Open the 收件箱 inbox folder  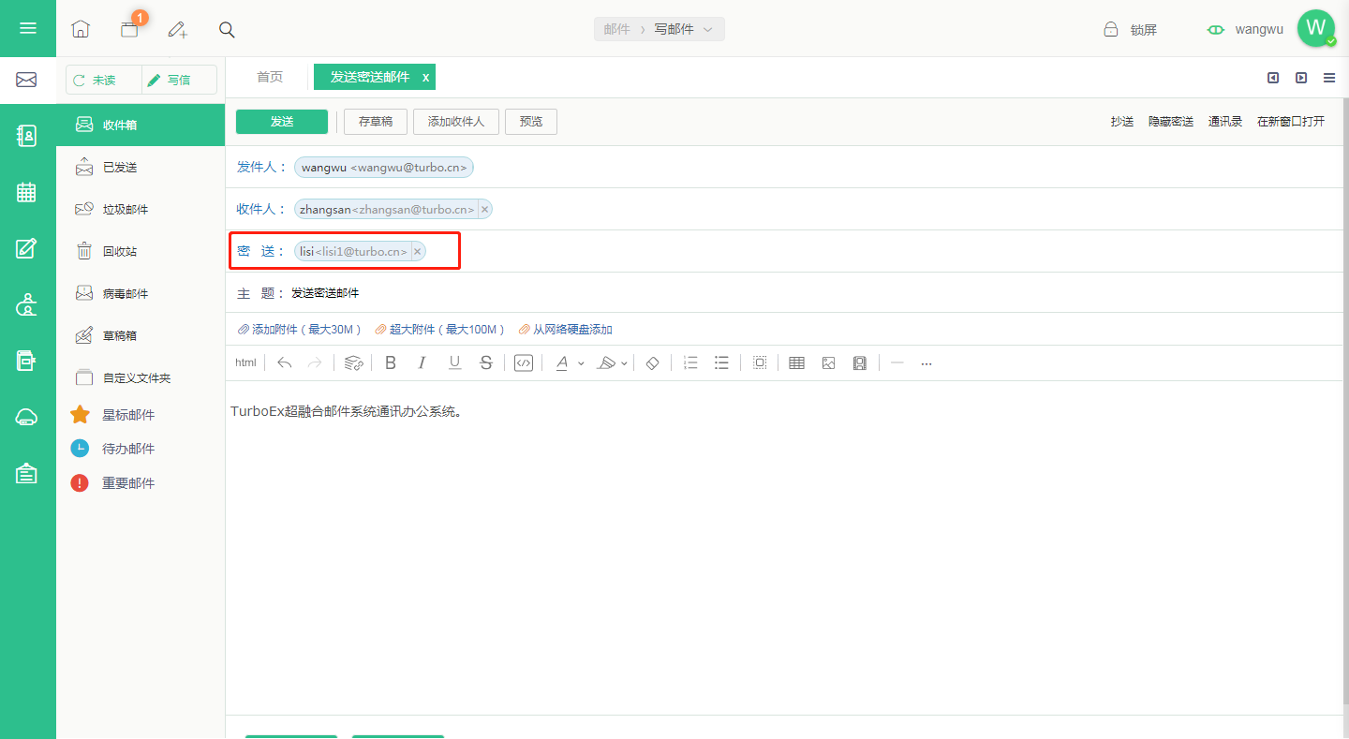(x=141, y=125)
